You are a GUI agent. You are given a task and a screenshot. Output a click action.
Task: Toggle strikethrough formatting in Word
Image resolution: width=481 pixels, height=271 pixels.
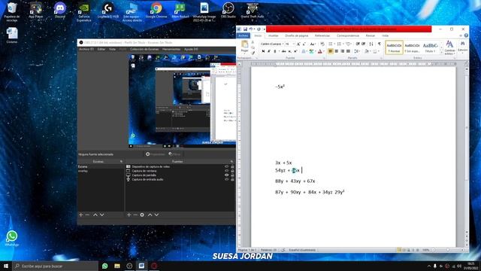point(284,51)
